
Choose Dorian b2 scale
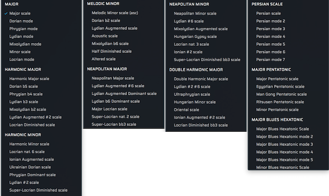pyautogui.click(x=106, y=21)
